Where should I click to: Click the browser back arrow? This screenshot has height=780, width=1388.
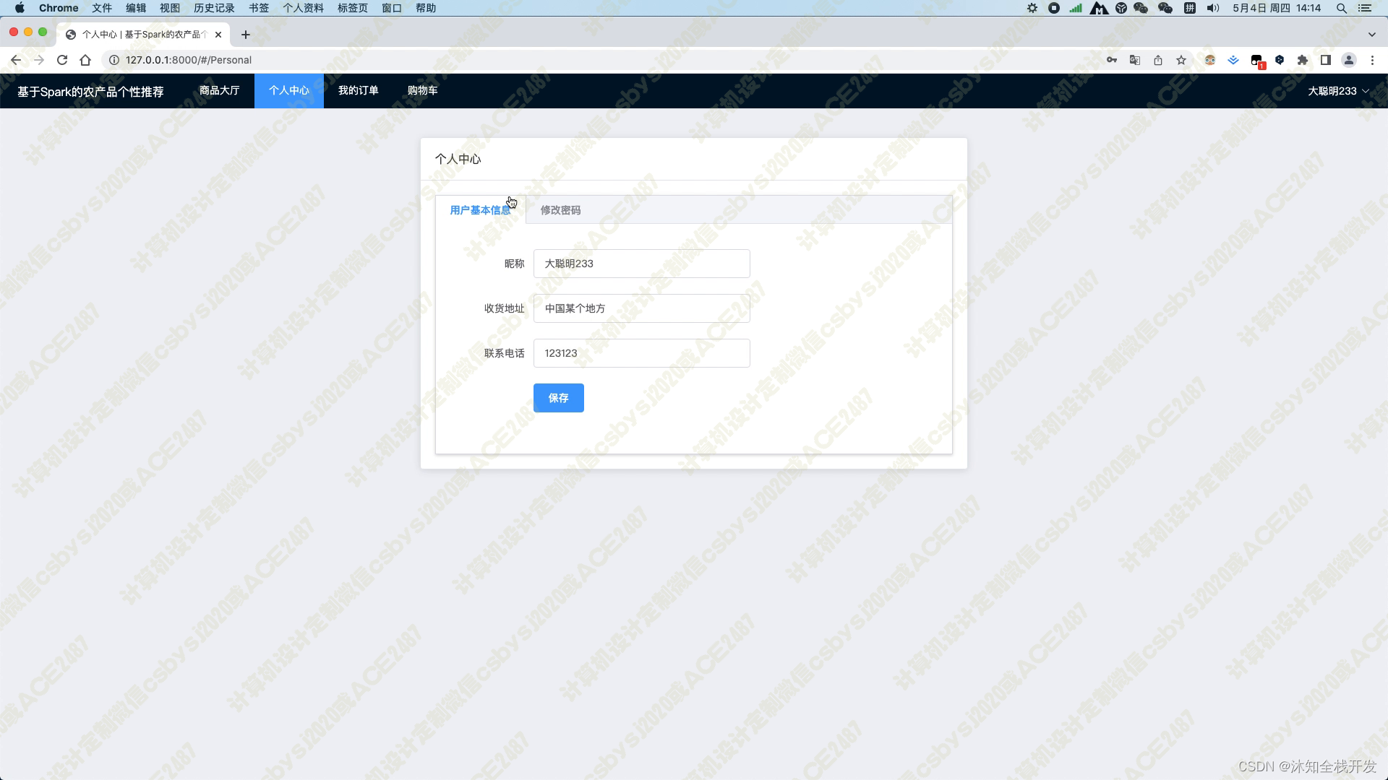click(x=16, y=60)
